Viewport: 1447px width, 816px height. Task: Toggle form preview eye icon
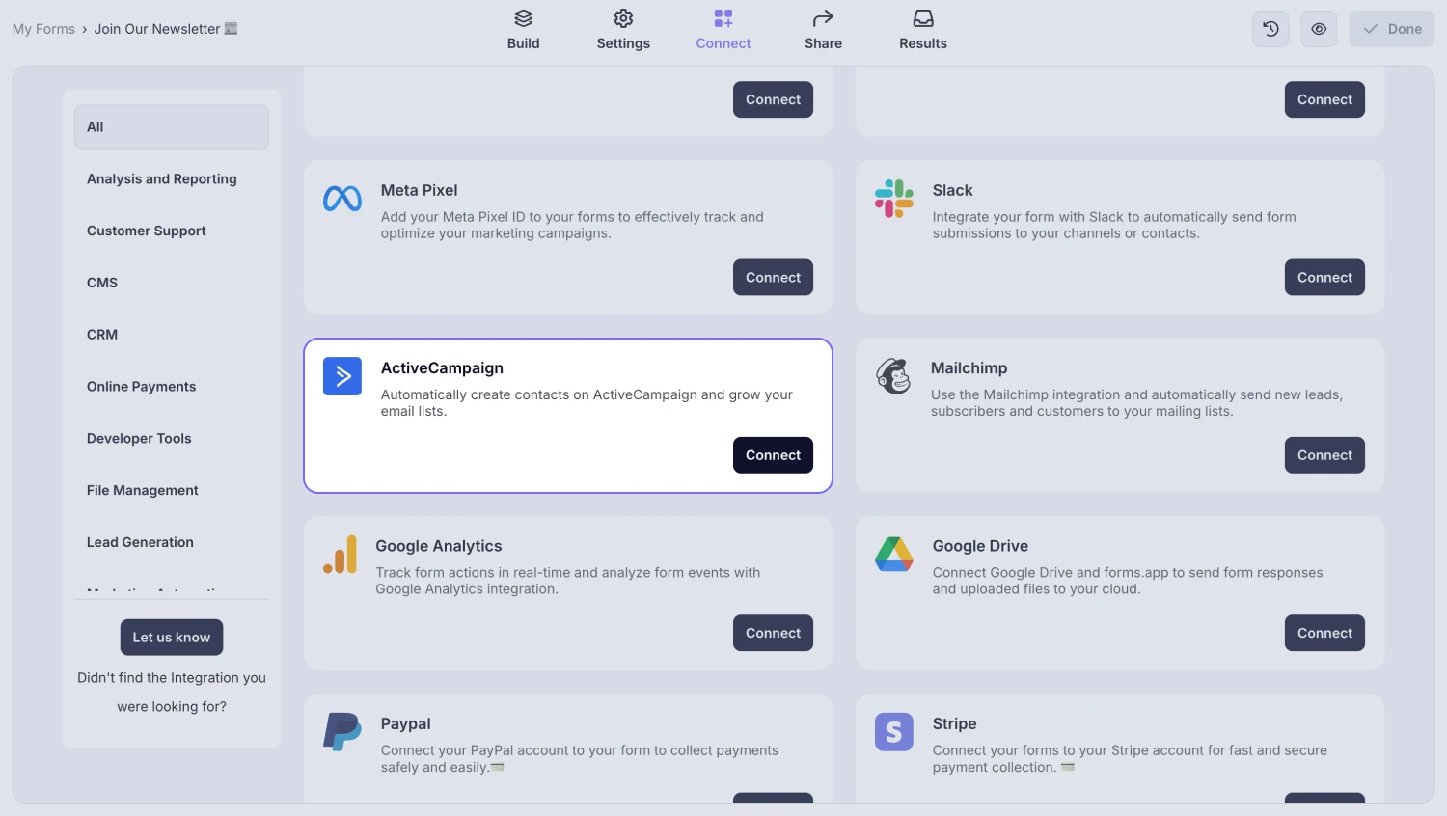1319,29
